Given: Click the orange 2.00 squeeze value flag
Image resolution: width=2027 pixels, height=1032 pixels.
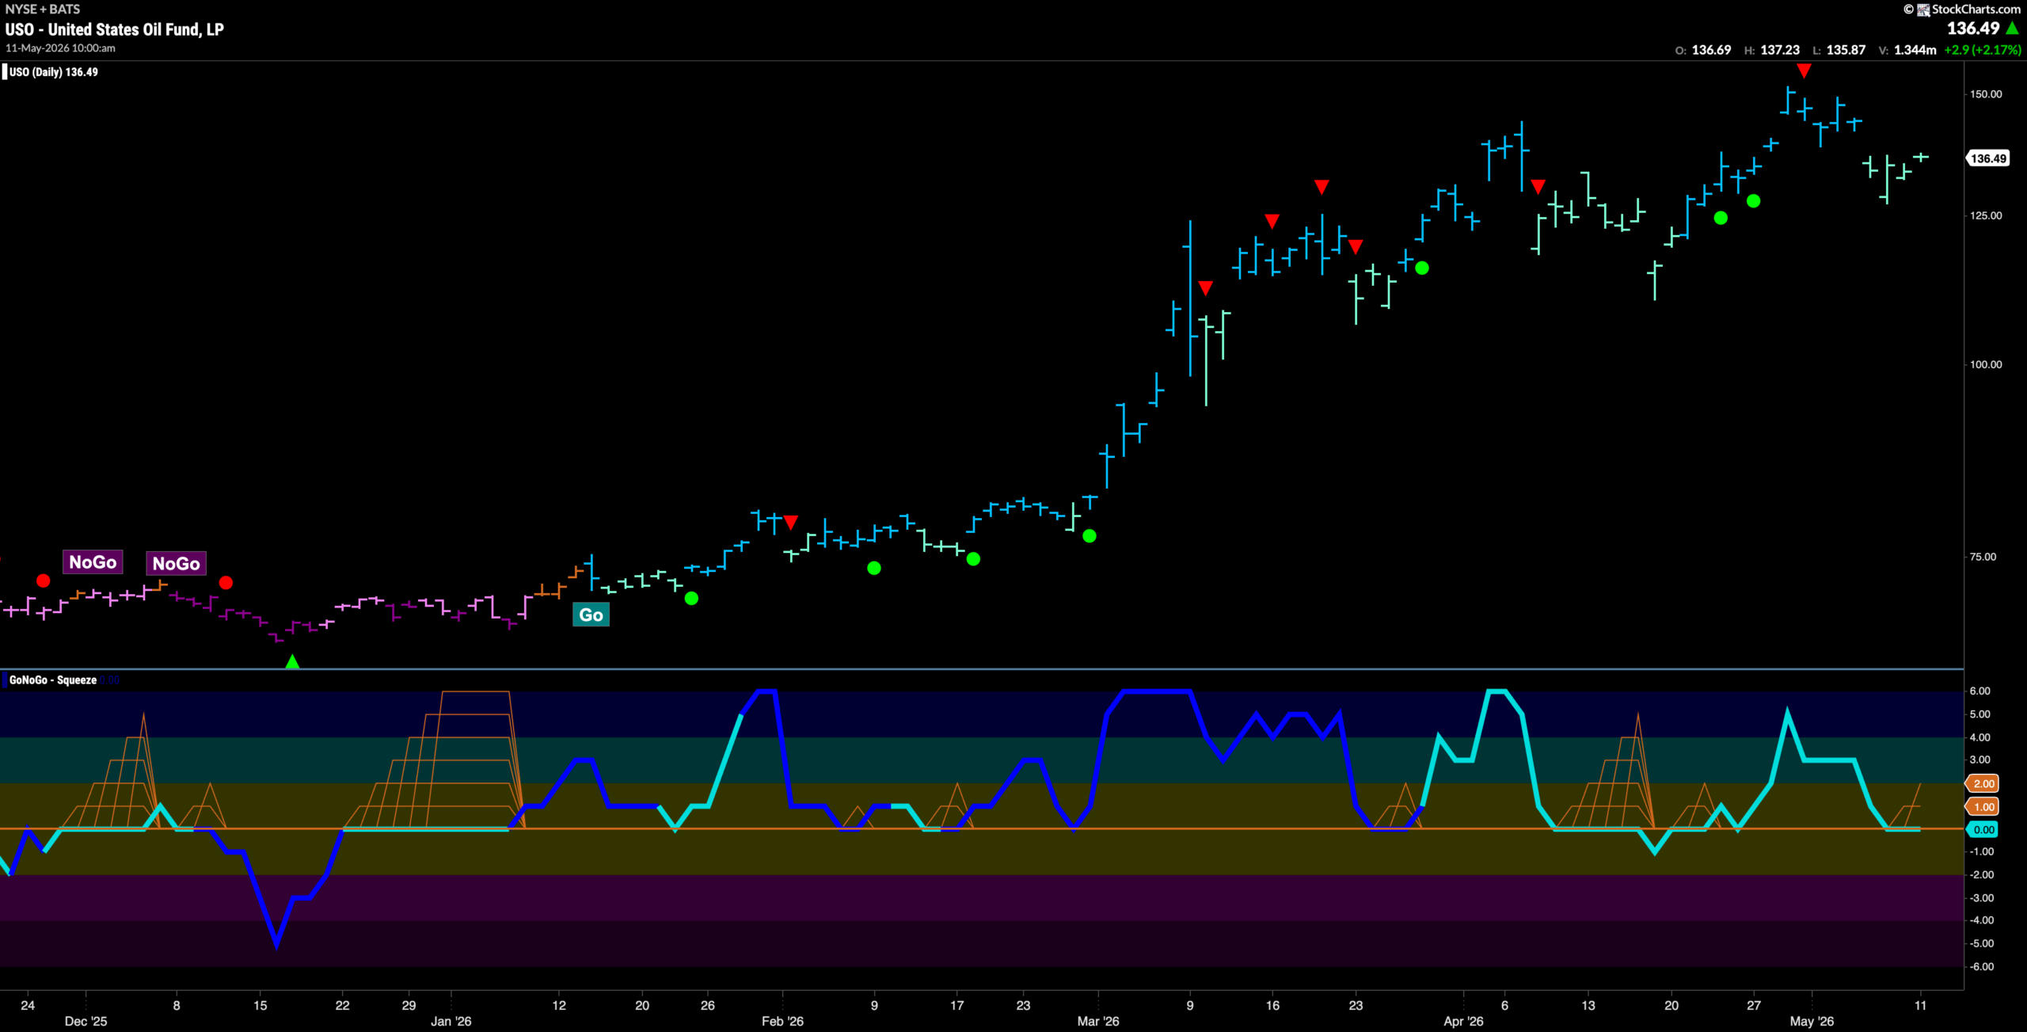Looking at the screenshot, I should coord(1983,783).
